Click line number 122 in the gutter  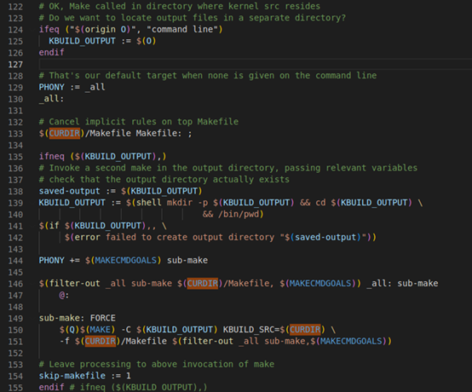15,7
